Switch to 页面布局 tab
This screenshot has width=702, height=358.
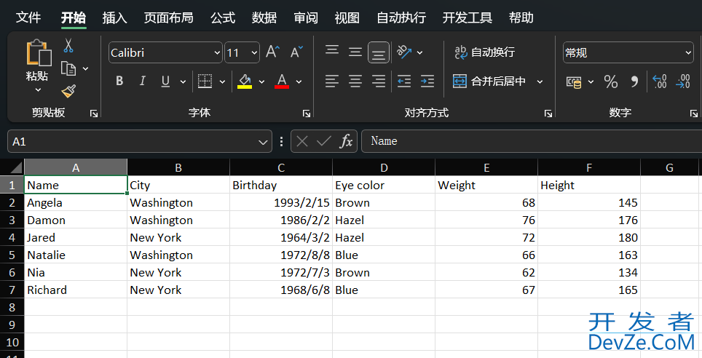(x=168, y=17)
